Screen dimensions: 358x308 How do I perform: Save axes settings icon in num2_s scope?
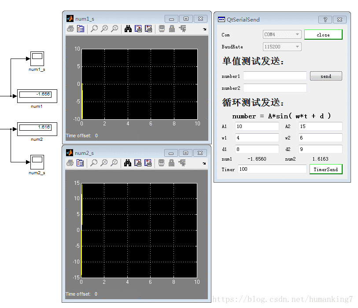tap(138, 163)
